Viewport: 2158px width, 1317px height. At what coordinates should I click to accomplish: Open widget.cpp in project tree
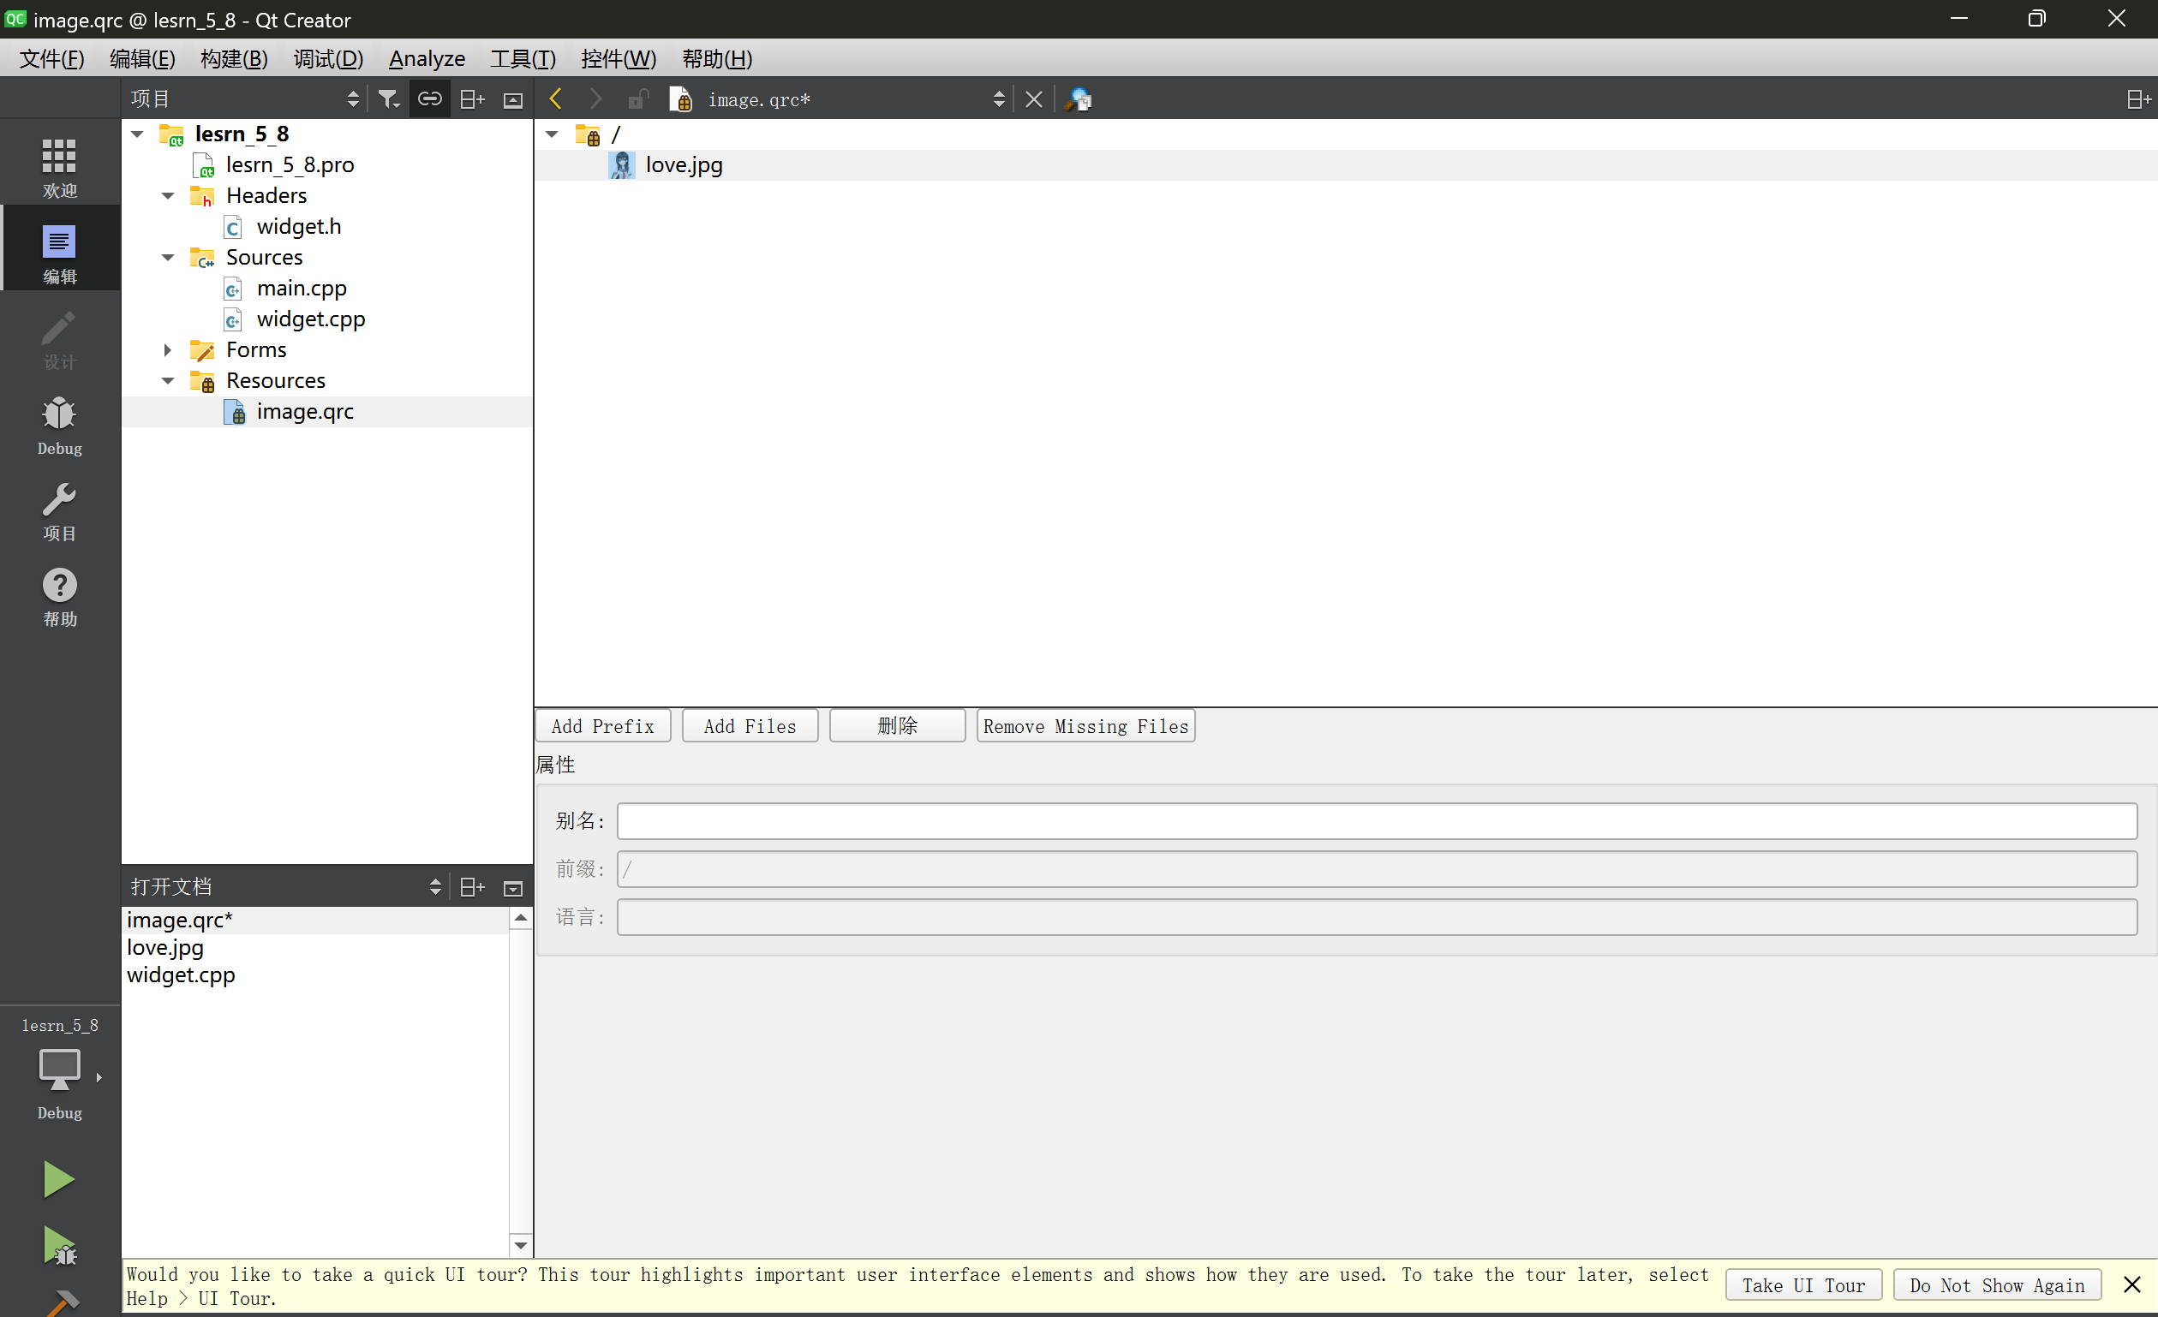311,319
